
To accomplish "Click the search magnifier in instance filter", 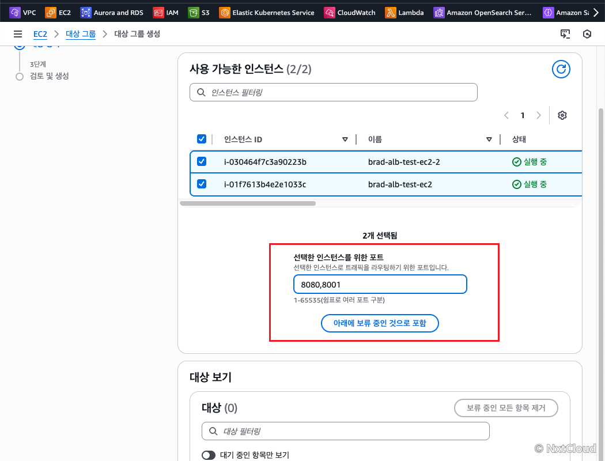I will click(201, 92).
